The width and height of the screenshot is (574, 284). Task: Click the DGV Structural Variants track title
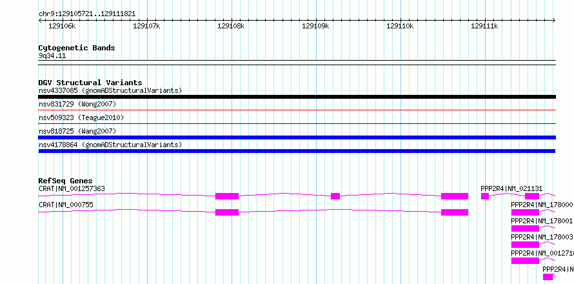[90, 83]
